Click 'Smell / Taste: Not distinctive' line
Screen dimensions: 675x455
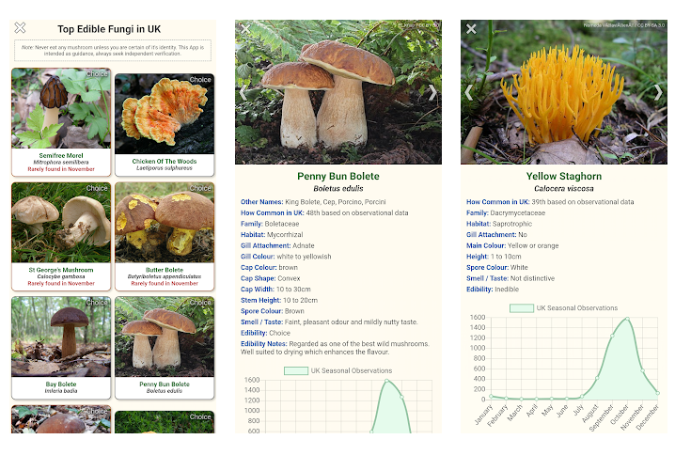510,278
